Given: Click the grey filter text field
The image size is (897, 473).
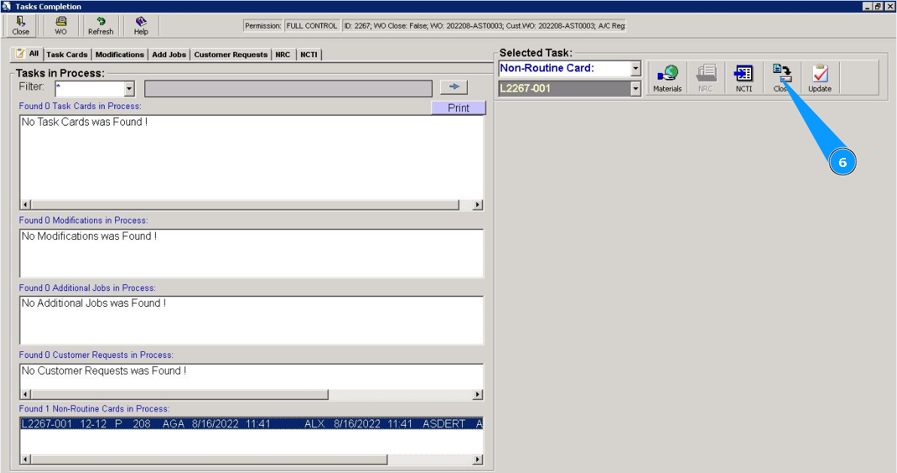Looking at the screenshot, I should pyautogui.click(x=288, y=89).
